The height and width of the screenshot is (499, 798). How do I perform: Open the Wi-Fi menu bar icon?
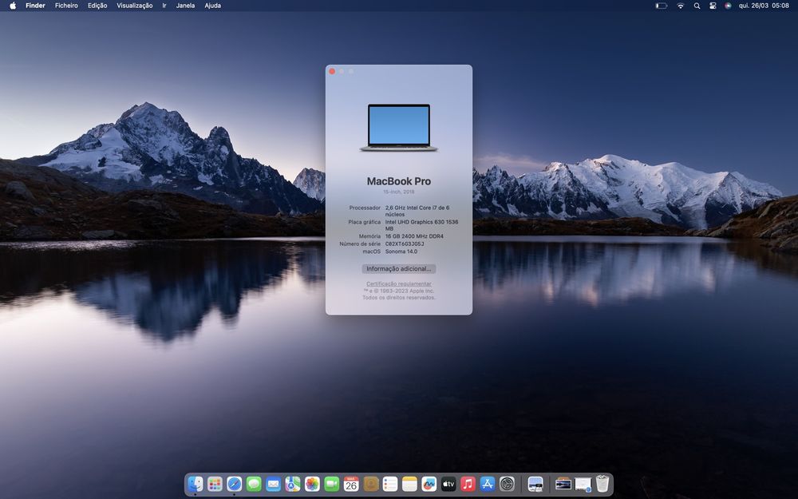[681, 6]
